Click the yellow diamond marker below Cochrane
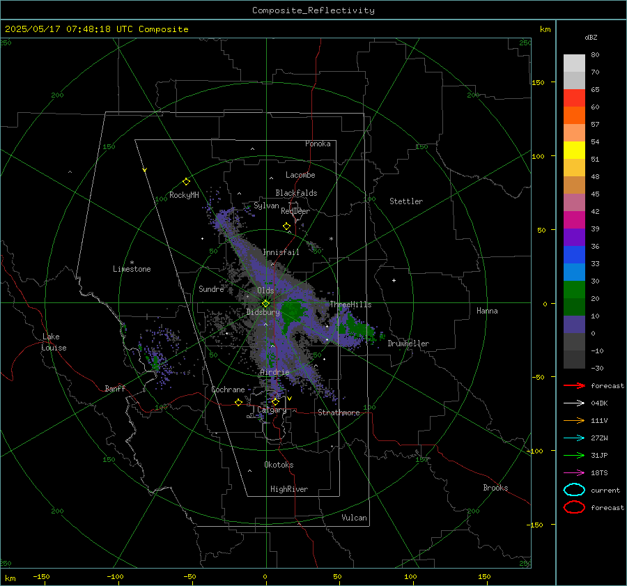627x586 pixels. tap(238, 402)
